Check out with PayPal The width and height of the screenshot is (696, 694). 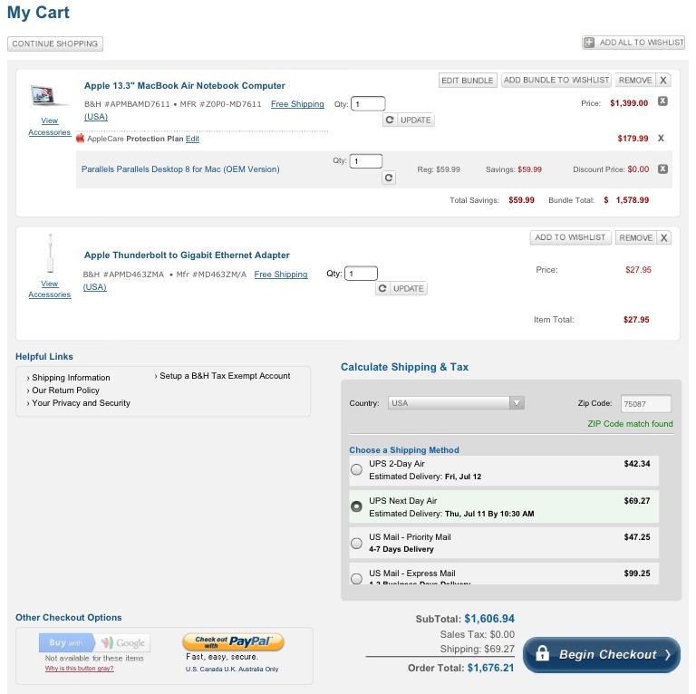point(233,642)
